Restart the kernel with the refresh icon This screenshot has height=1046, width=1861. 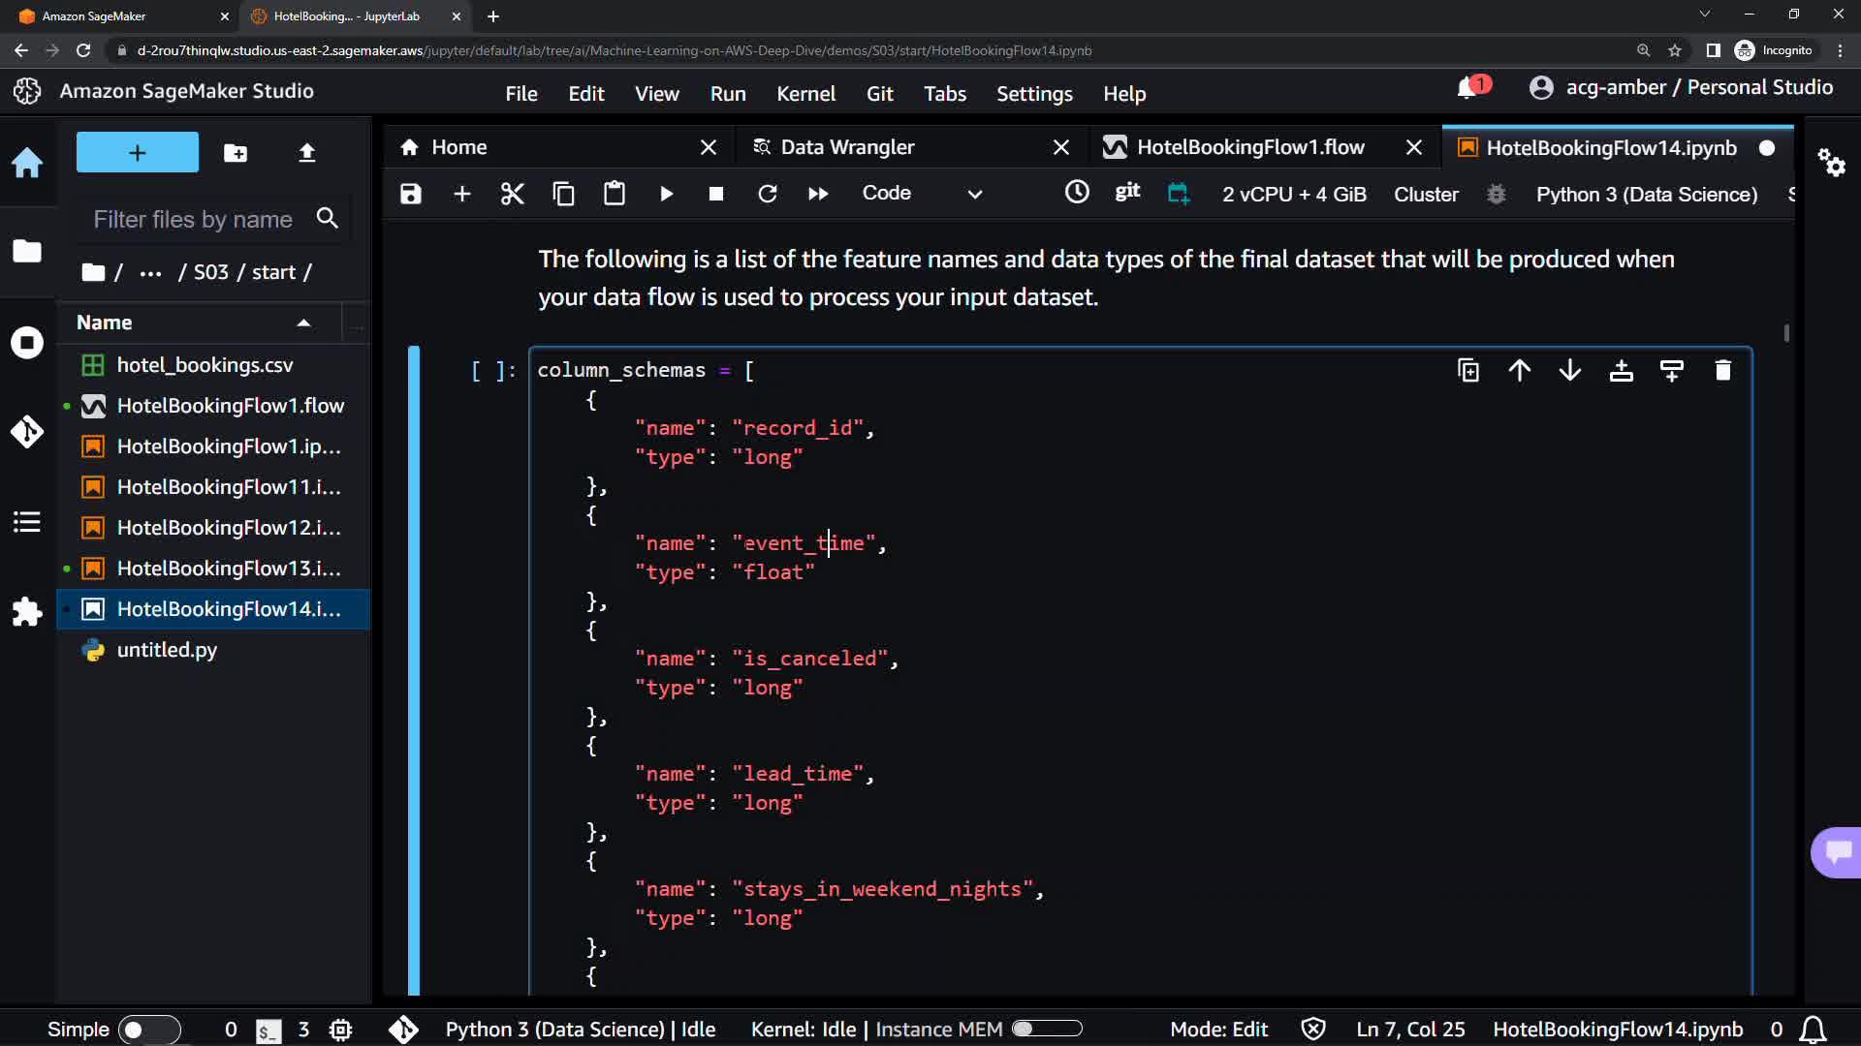(767, 194)
